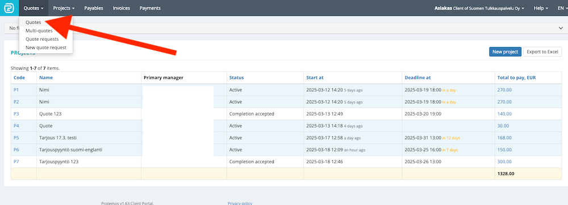Select Multi-quotes menu entry
This screenshot has height=205, width=568.
point(39,31)
